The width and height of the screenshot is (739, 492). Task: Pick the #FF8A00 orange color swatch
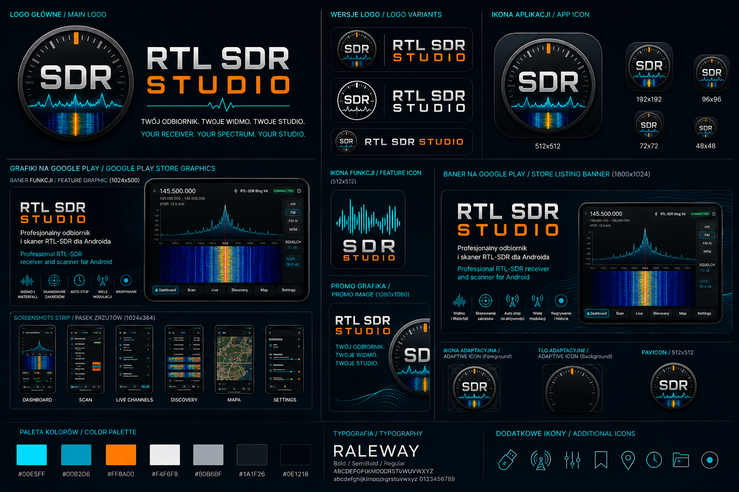pos(121,455)
